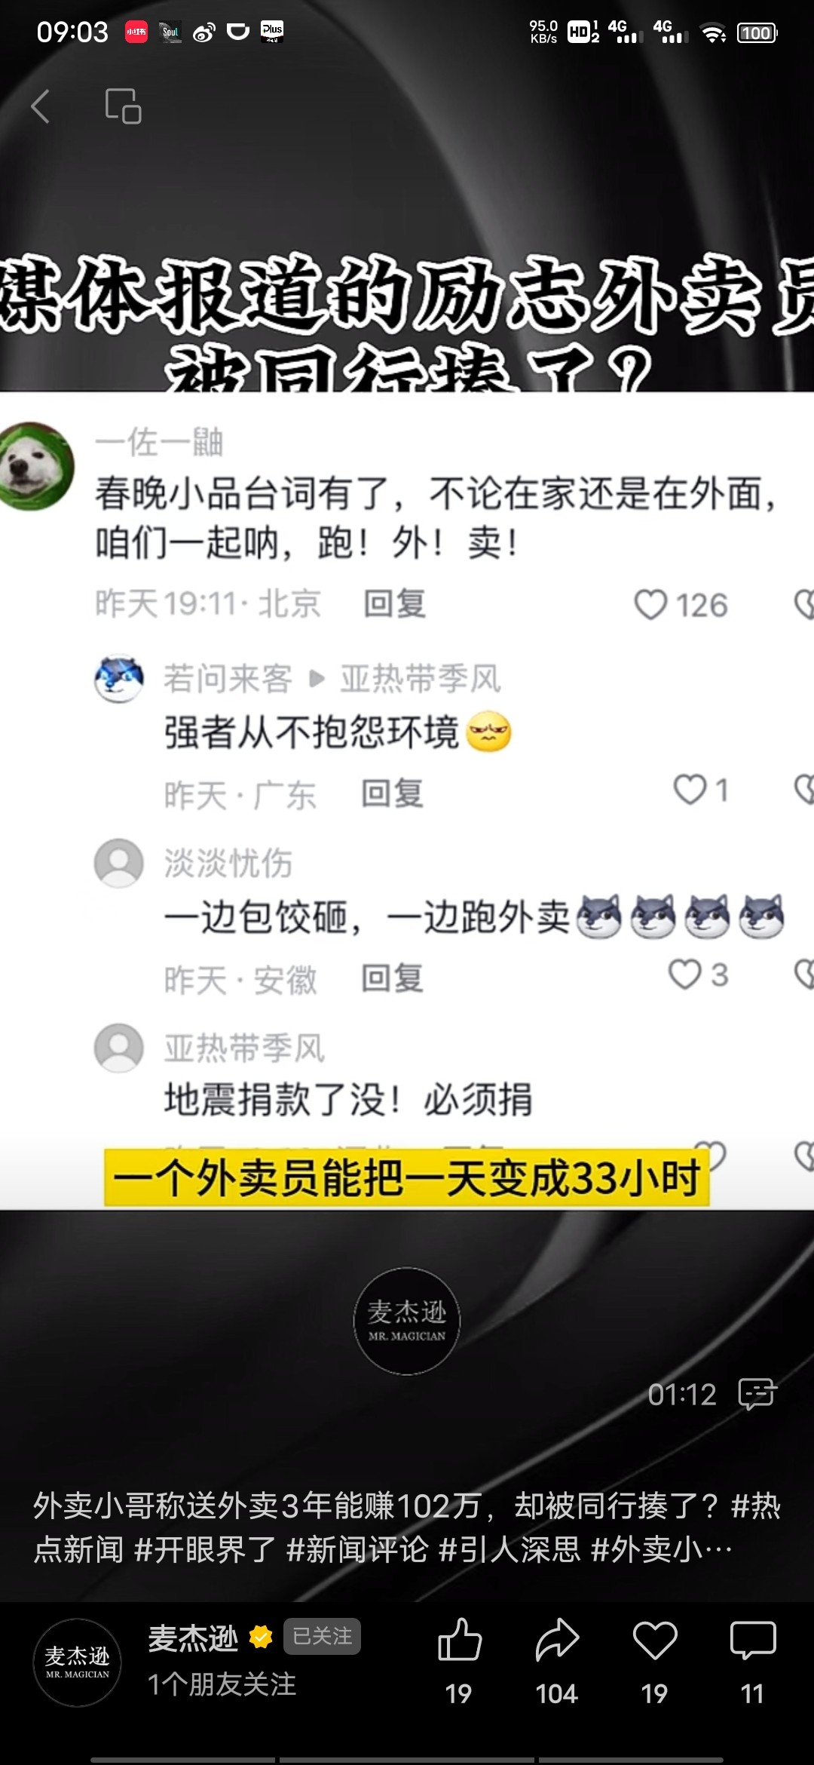Open the #新闻评论 hashtag
The image size is (814, 1765).
pos(357,1549)
